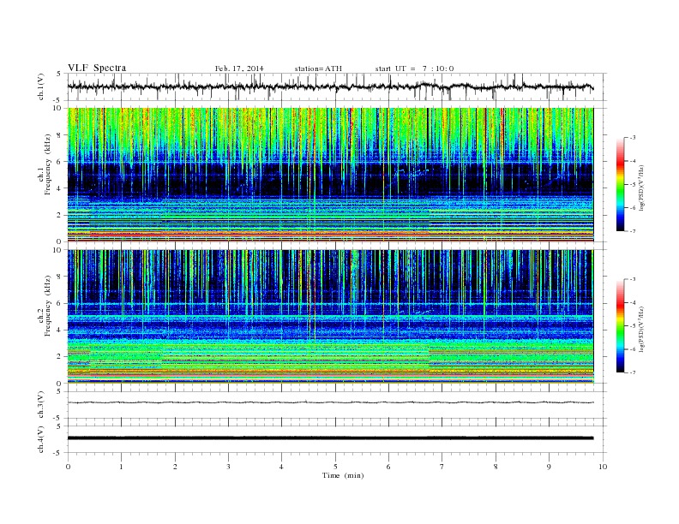The width and height of the screenshot is (679, 524).
Task: Click the time axis tick label "3"
Action: (228, 467)
